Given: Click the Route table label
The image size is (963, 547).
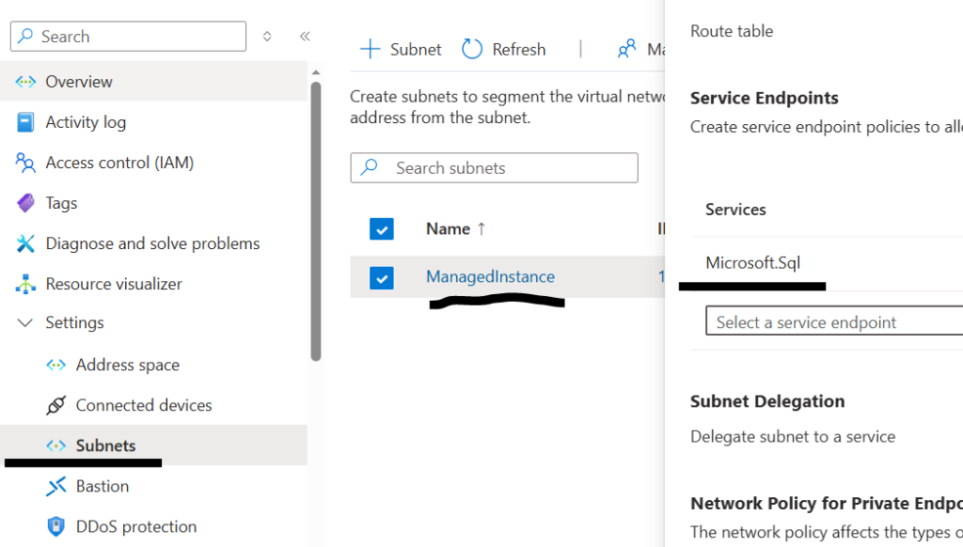Looking at the screenshot, I should pos(732,31).
